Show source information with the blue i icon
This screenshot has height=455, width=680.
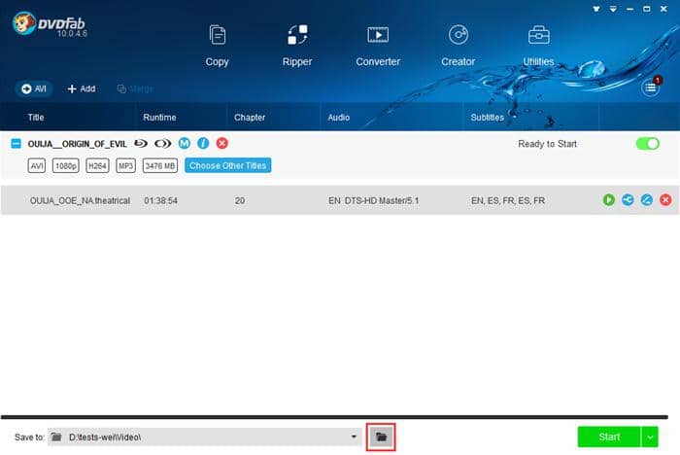click(203, 143)
